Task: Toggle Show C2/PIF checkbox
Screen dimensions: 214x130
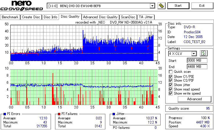Action: (171, 80)
